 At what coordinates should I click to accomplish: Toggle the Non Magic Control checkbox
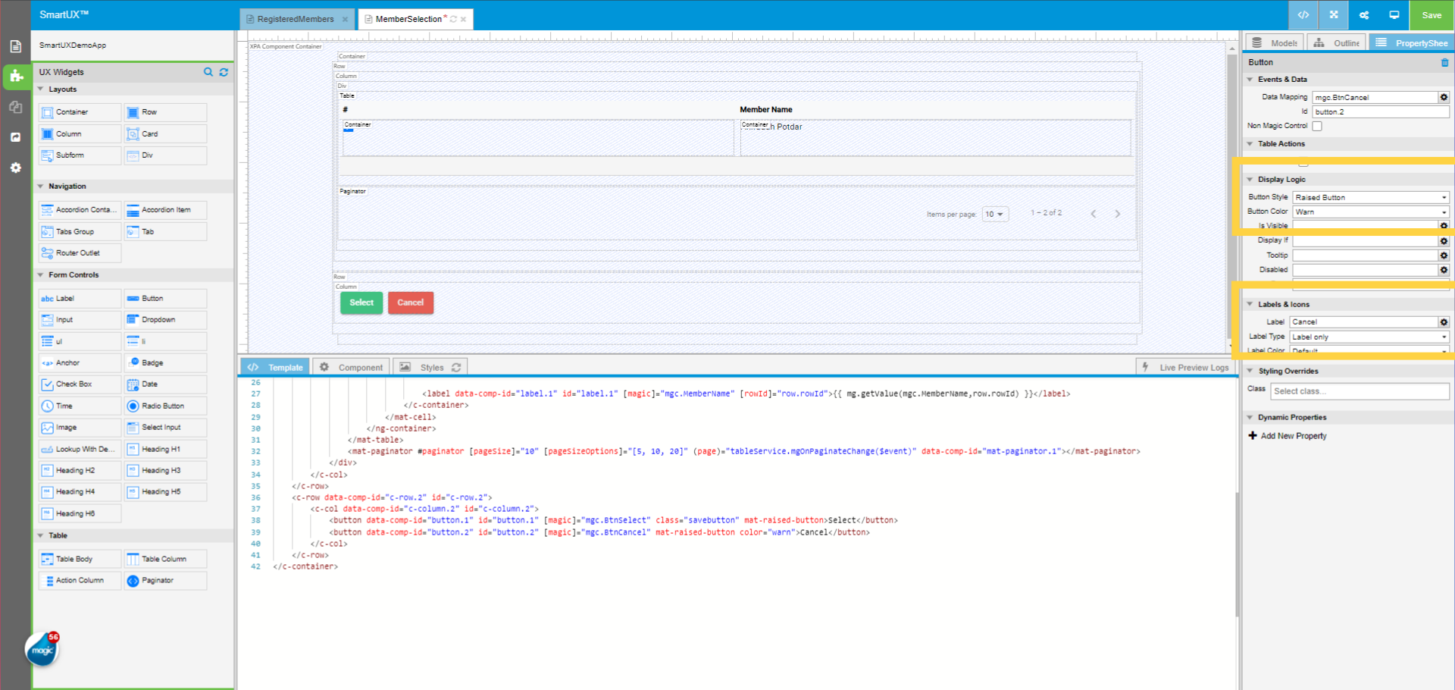tap(1316, 126)
